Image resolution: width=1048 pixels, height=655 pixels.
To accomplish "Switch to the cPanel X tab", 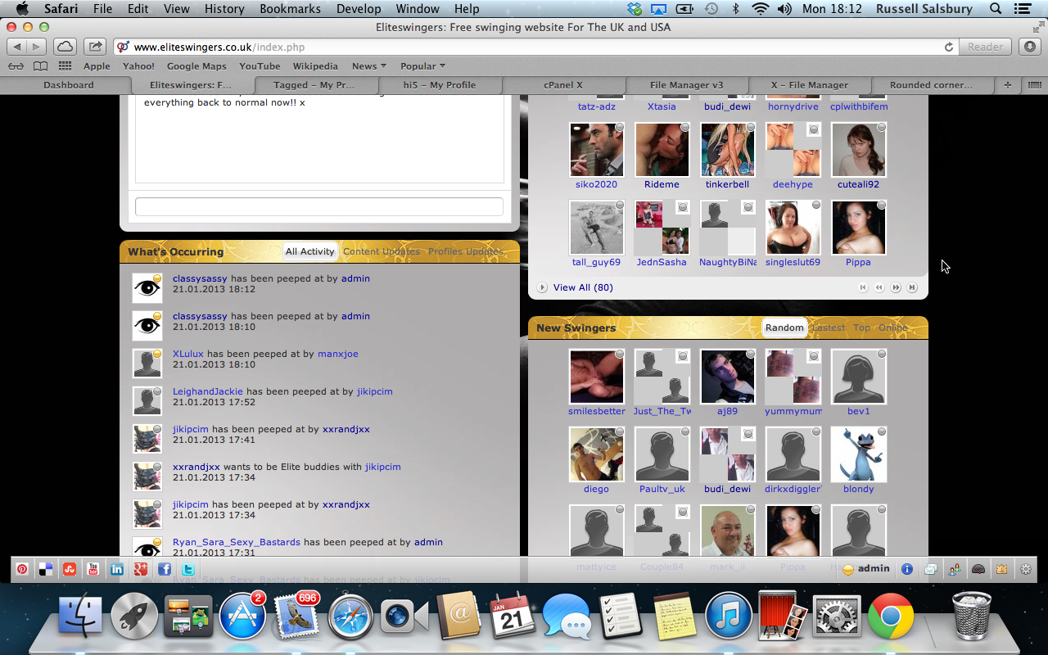I will click(x=563, y=85).
